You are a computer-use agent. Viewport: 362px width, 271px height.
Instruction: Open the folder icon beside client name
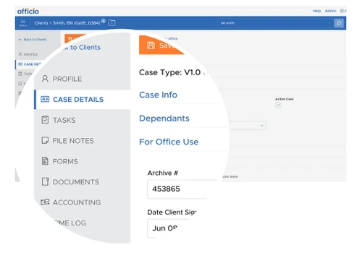pyautogui.click(x=111, y=22)
